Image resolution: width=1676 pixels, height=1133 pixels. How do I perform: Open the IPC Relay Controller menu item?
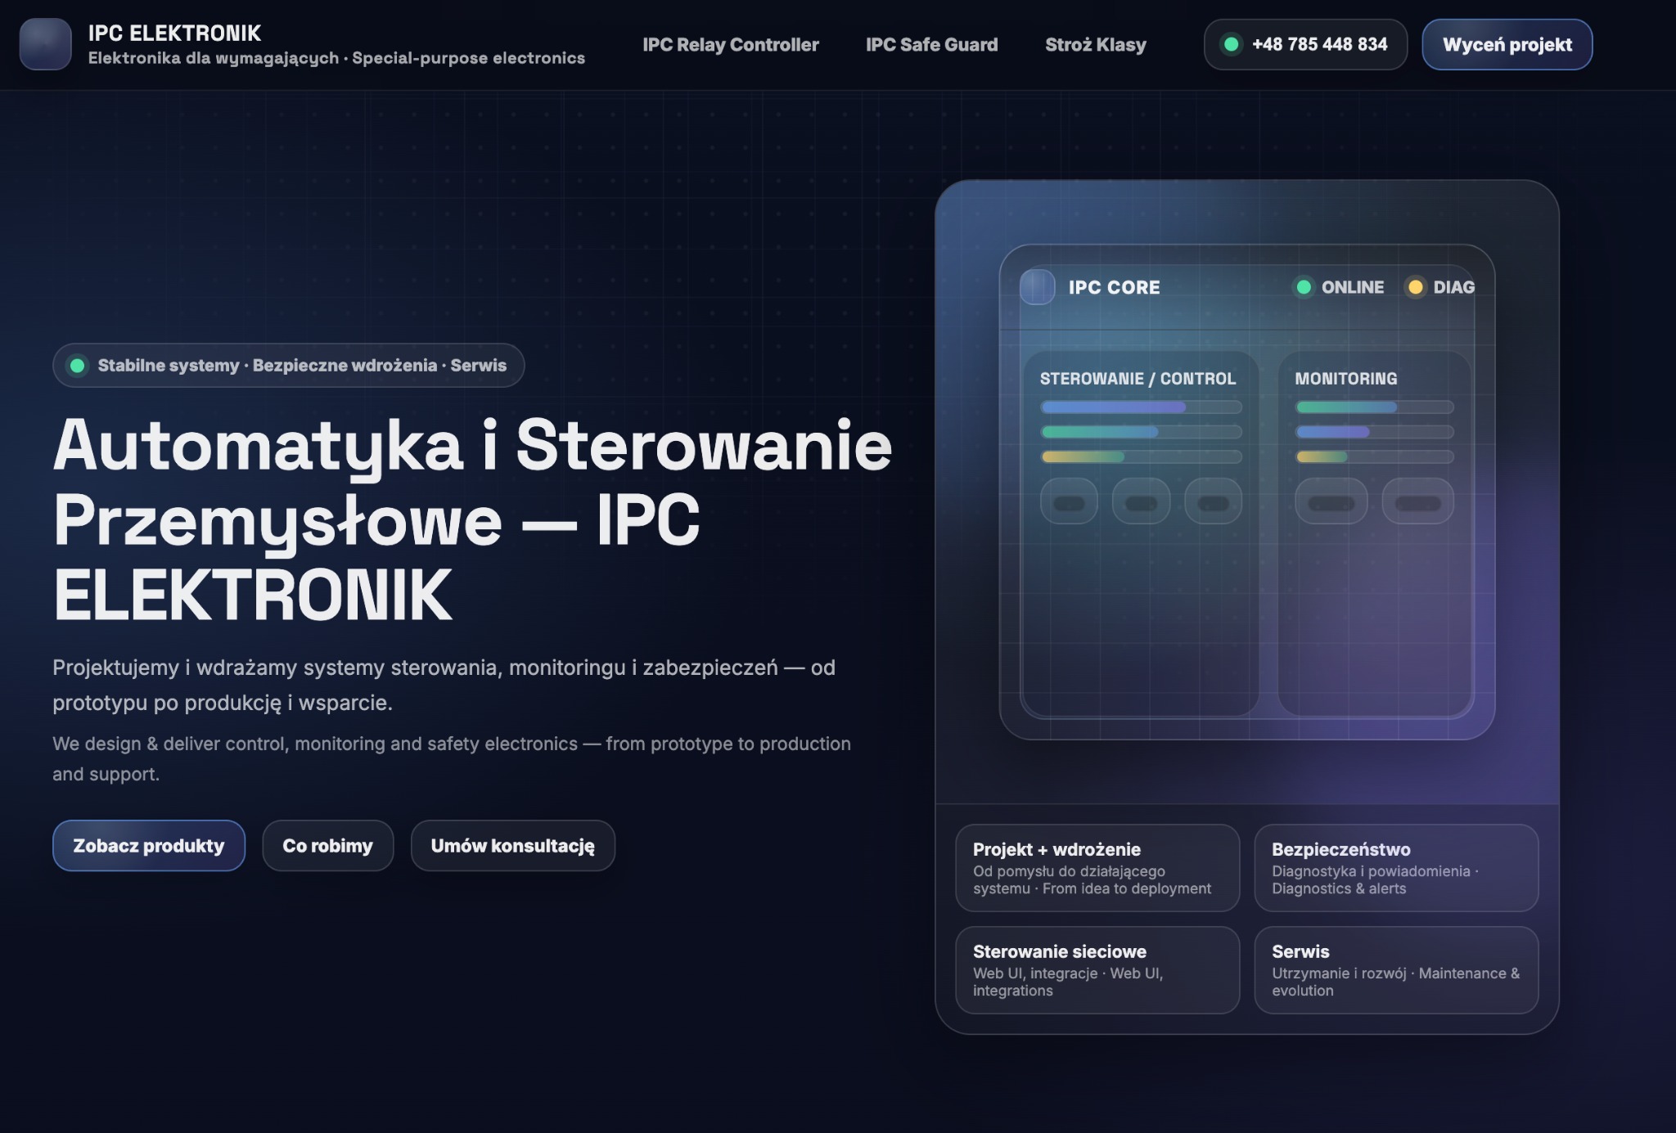(x=732, y=45)
